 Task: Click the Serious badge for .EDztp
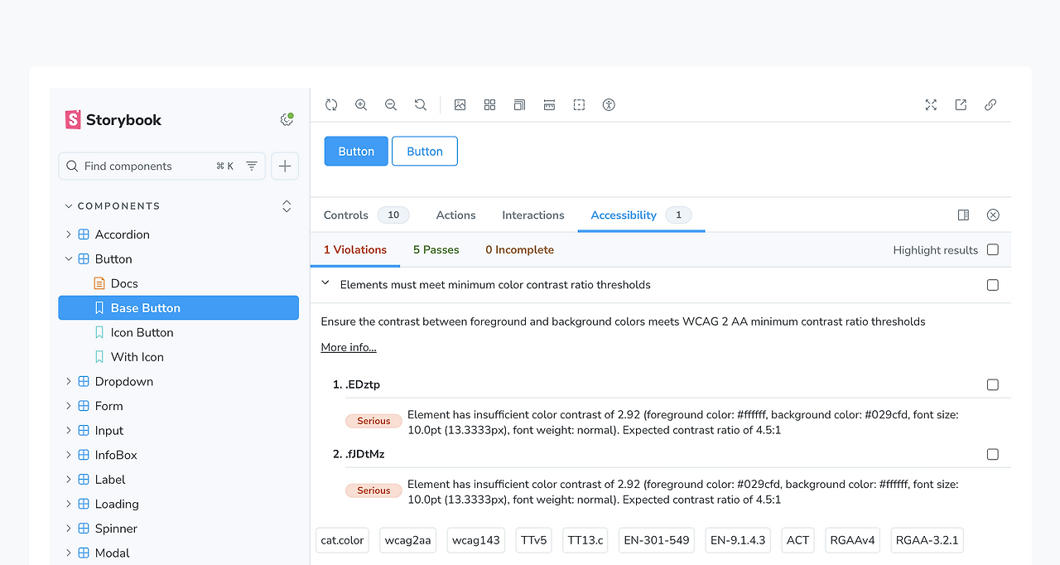[x=373, y=421]
